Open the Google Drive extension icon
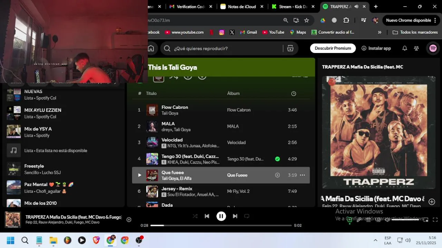Image resolution: width=442 pixels, height=248 pixels. click(x=323, y=20)
